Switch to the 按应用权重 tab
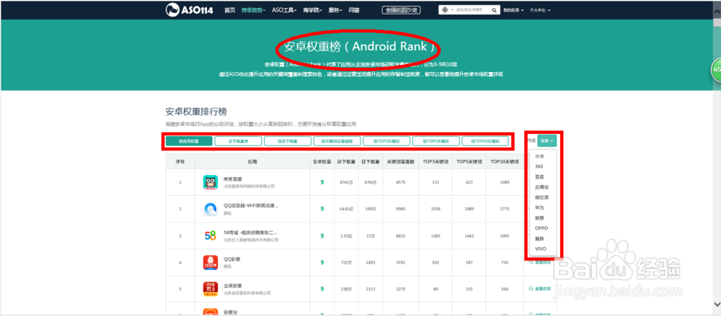 189,141
